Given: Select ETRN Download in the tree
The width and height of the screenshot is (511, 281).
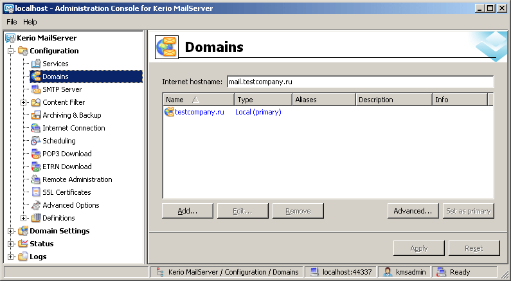Looking at the screenshot, I should (x=67, y=167).
